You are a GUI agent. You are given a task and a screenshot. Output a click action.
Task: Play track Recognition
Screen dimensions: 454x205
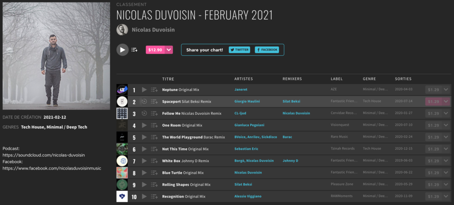point(144,196)
